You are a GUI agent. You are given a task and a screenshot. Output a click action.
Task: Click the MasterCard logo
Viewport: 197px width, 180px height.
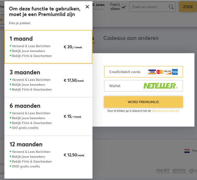click(x=160, y=72)
